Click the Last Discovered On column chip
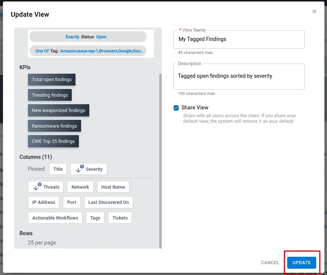This screenshot has height=275, width=327. (x=109, y=202)
